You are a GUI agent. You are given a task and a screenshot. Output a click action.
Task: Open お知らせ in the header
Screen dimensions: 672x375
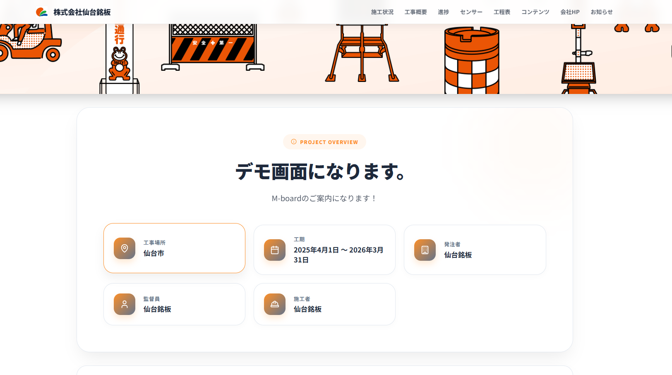pos(601,12)
